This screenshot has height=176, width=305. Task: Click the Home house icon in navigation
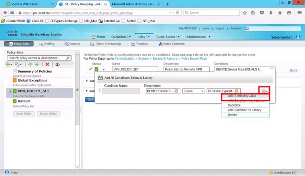(94, 37)
